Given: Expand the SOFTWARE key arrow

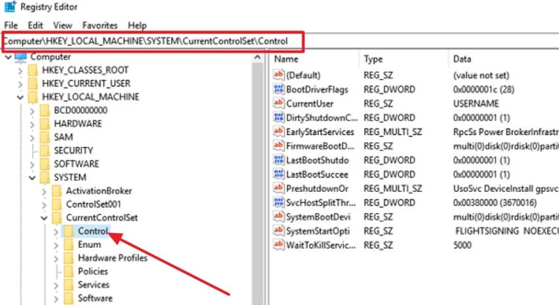Looking at the screenshot, I should [x=32, y=164].
